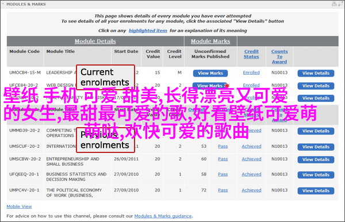Click title 'ENTREPRENEURSHIP AND SMALL BUSINESS'
The image size is (345, 222).
(x=73, y=162)
